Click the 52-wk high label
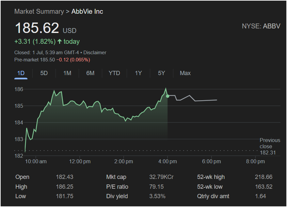This screenshot has width=287, height=207. 211,177
